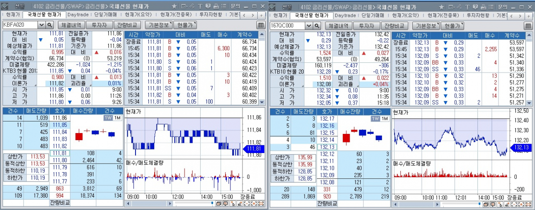This screenshot has width=535, height=210.
Task: Toggle 1W candle view in right window
Action: (376, 118)
